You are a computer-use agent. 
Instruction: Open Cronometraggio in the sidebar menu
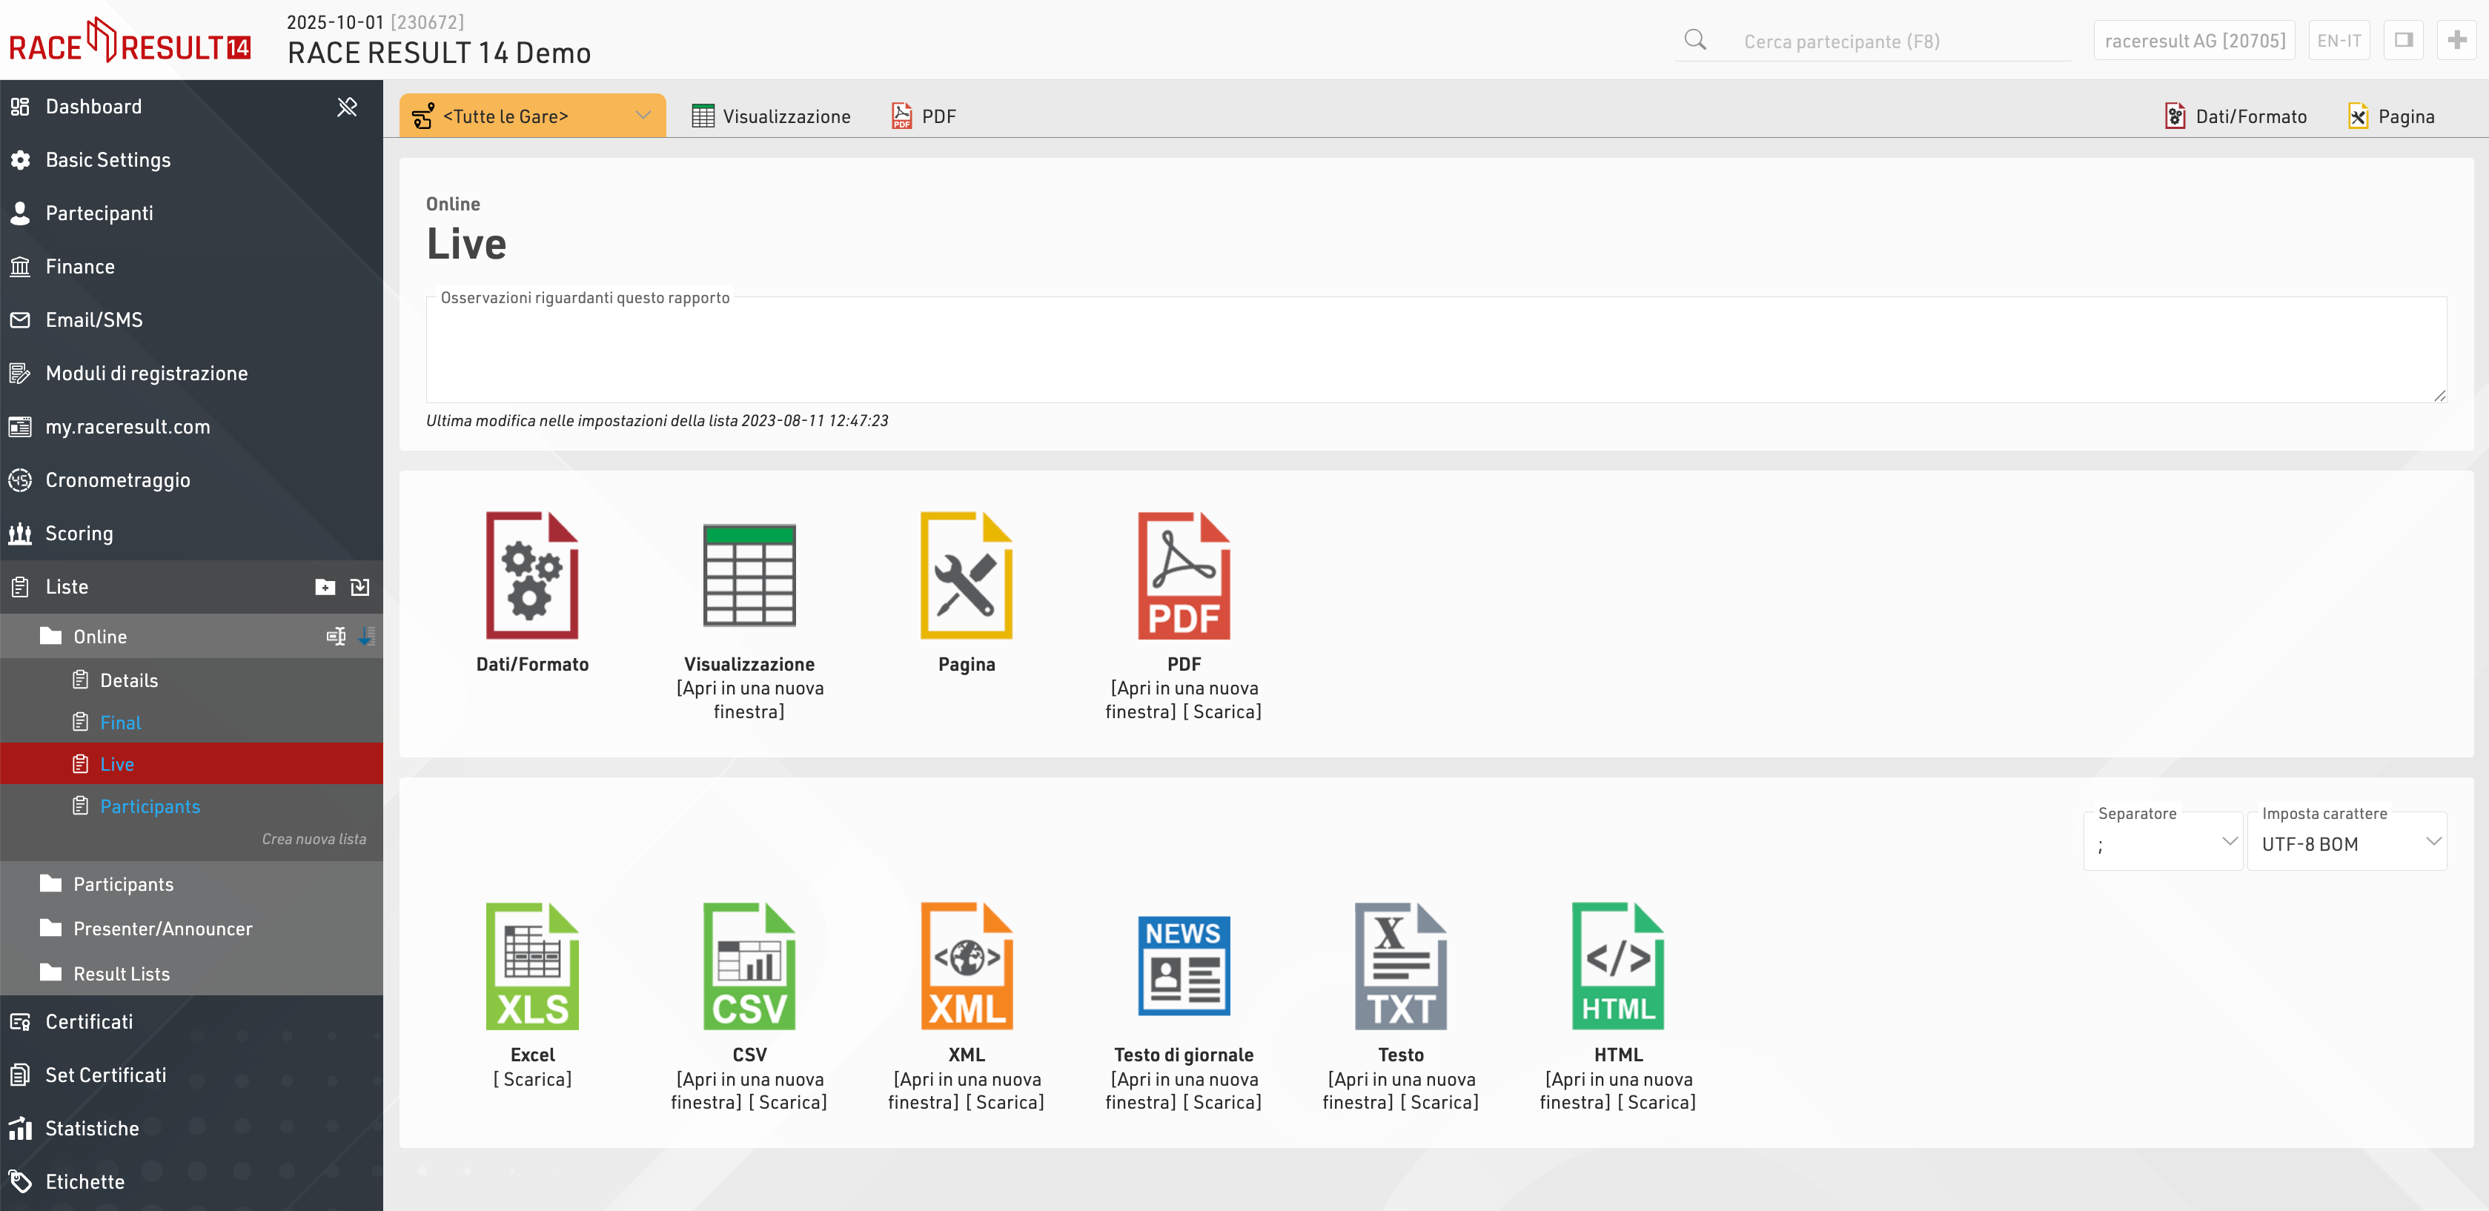tap(117, 480)
